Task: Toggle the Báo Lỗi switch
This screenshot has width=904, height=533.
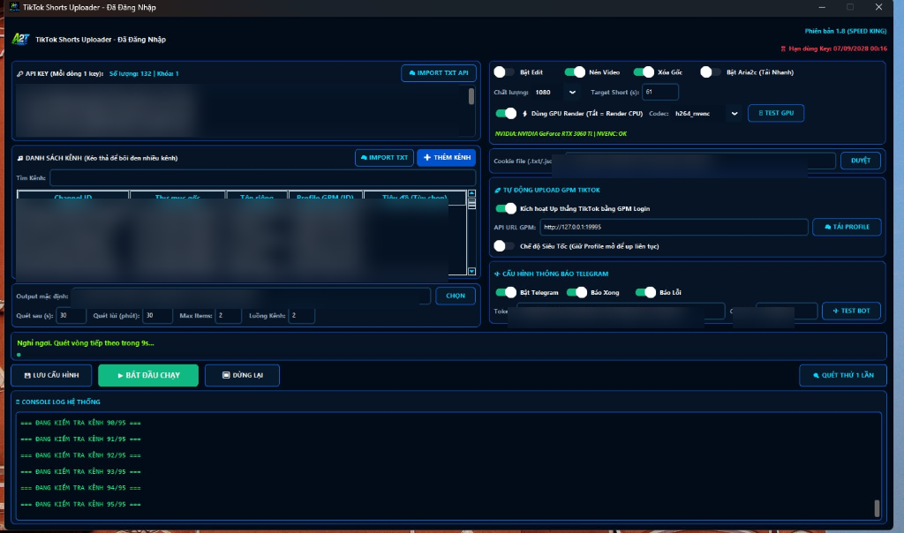Action: (645, 292)
